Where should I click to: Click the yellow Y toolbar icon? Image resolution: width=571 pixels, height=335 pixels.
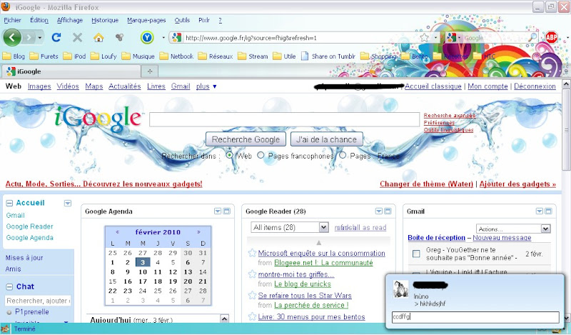pos(147,37)
